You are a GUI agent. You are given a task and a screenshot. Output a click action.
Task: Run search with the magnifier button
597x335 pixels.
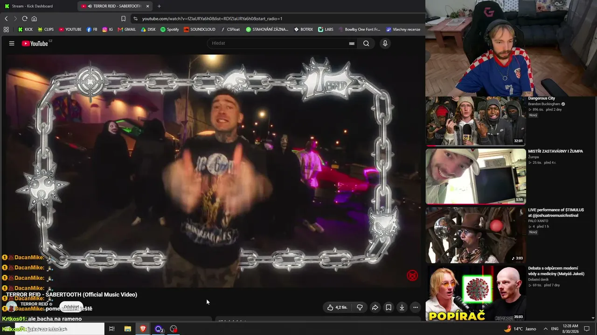[x=366, y=43]
